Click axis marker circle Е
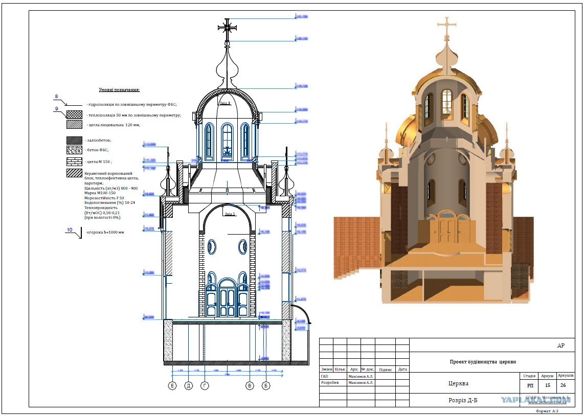584x415 pixels. [172, 385]
